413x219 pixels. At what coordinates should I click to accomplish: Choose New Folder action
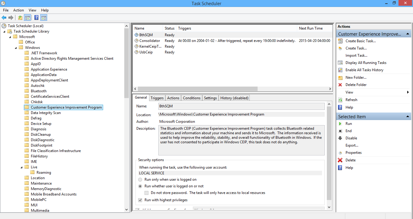[356, 78]
